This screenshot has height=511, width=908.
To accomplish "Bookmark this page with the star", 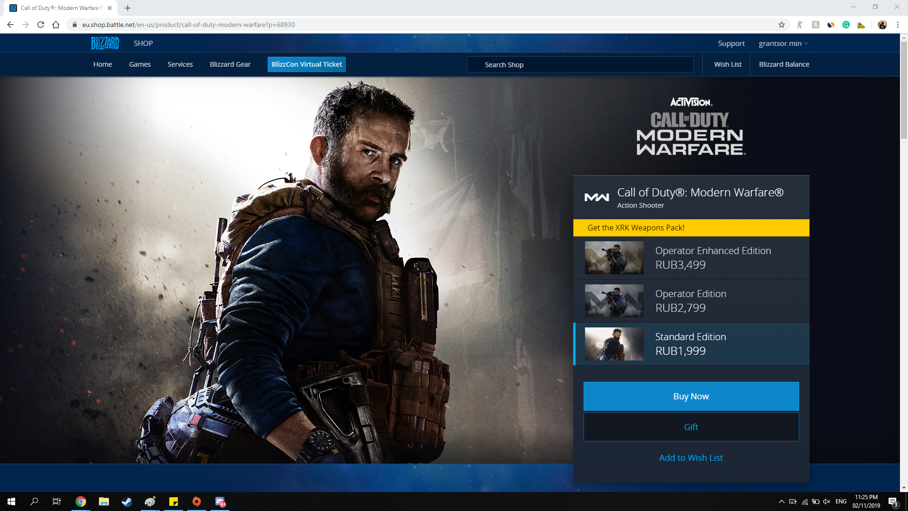I will (x=782, y=25).
